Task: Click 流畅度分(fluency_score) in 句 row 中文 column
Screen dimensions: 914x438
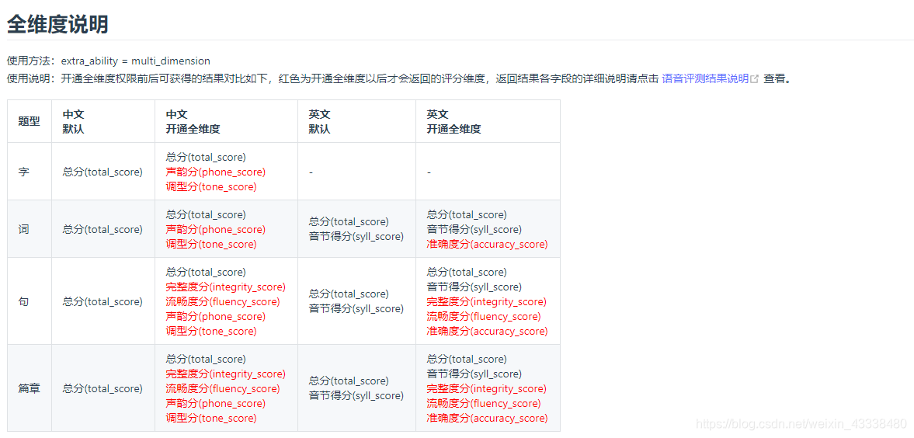Action: pos(223,301)
